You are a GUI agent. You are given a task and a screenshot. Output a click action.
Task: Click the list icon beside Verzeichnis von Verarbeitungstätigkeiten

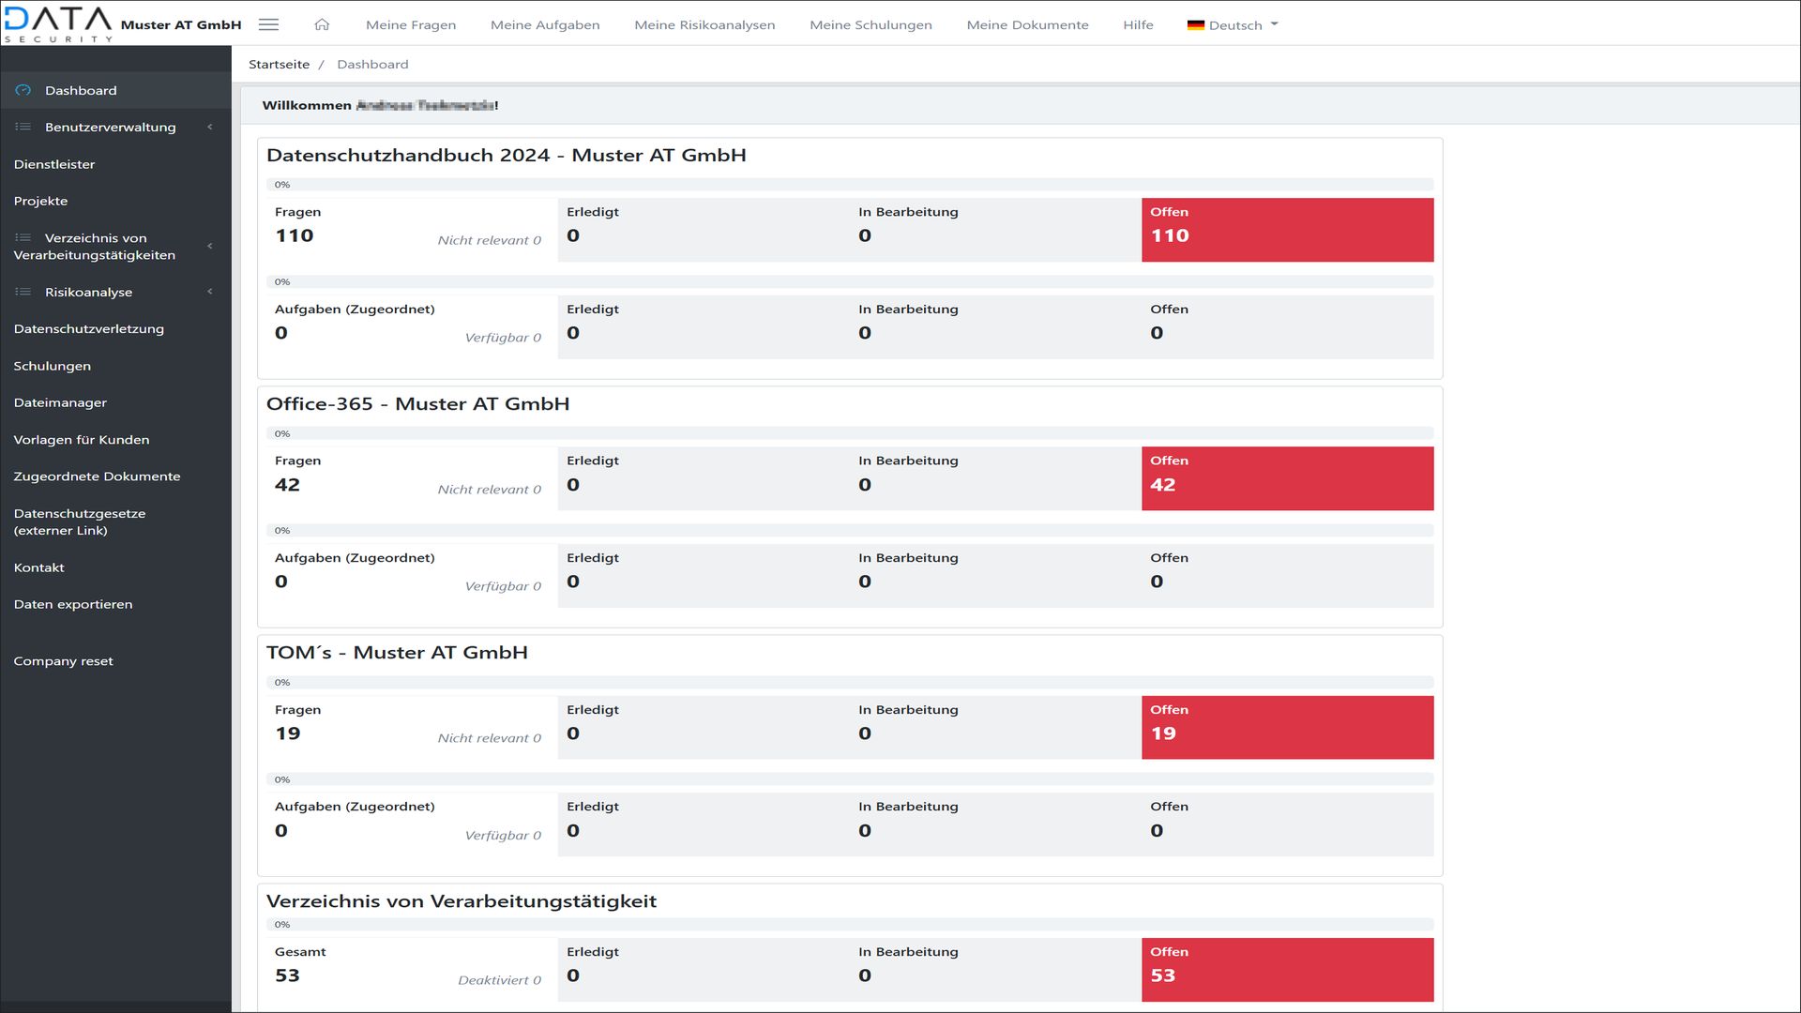(23, 237)
